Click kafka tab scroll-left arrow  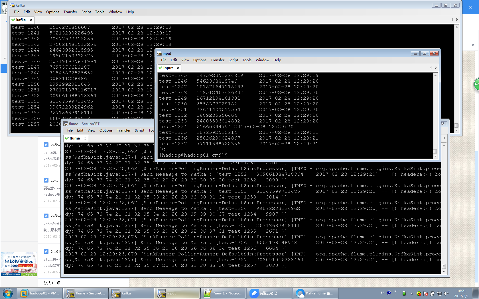tap(452, 20)
